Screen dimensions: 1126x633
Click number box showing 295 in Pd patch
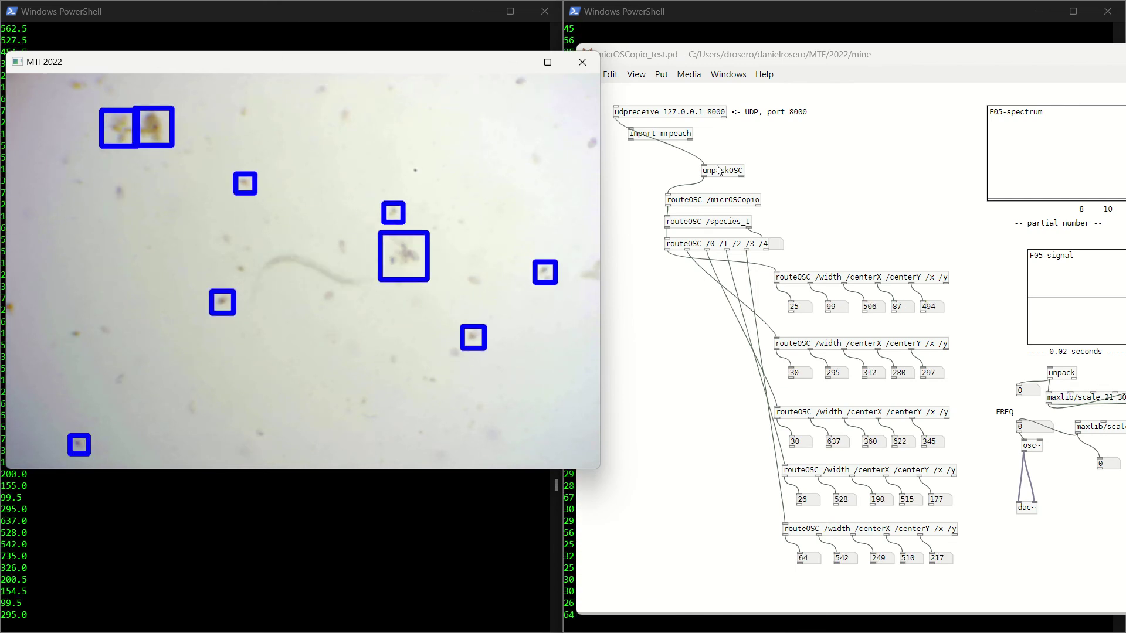(x=837, y=373)
